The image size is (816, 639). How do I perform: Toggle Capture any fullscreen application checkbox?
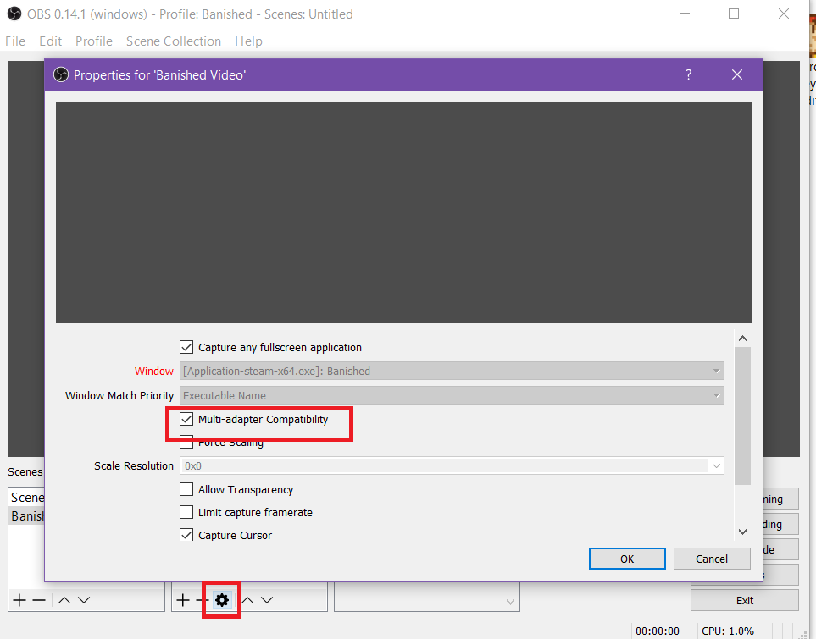click(x=186, y=347)
